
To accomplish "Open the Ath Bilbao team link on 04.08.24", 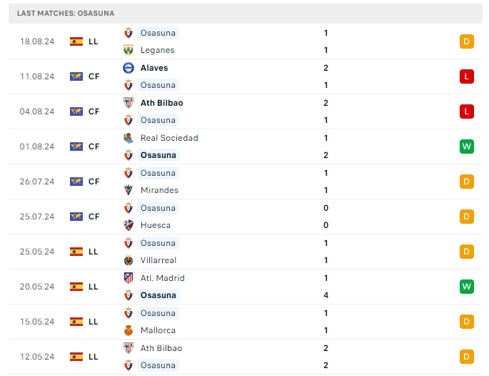I will coord(161,103).
